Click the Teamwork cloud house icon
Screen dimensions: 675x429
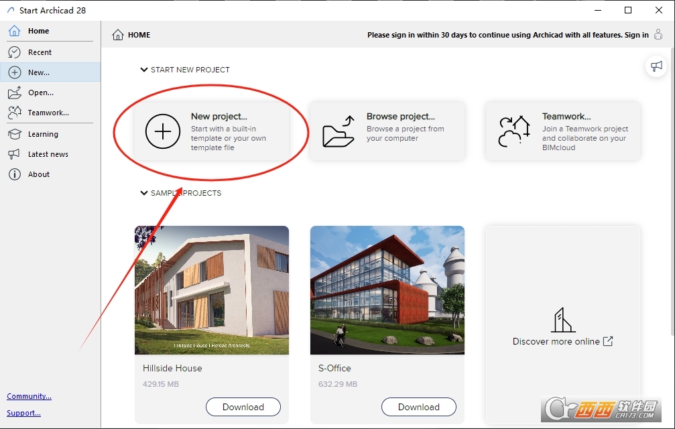click(514, 131)
